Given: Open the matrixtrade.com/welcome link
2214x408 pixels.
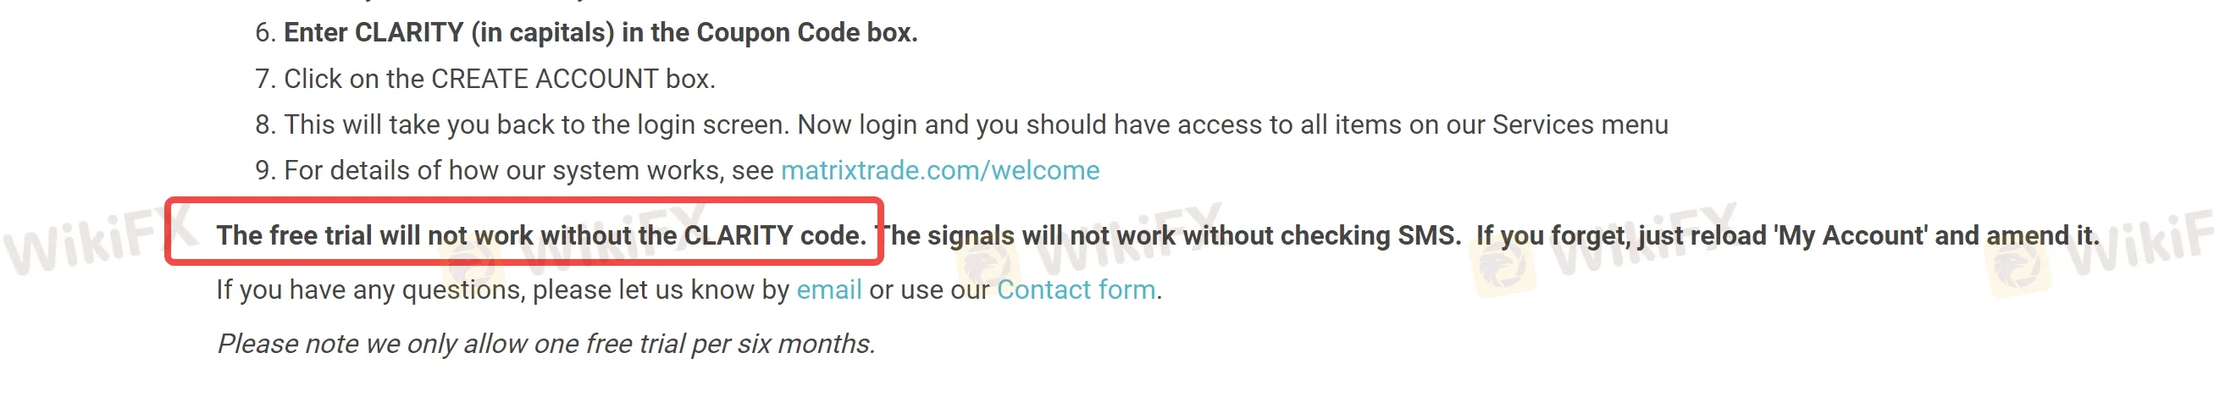Looking at the screenshot, I should tap(939, 170).
